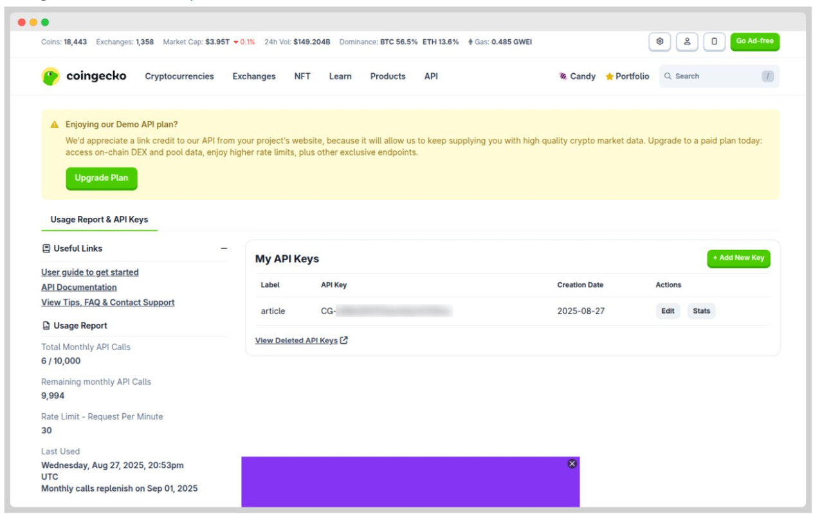Click the Actions column header
The width and height of the screenshot is (813, 514).
(668, 285)
